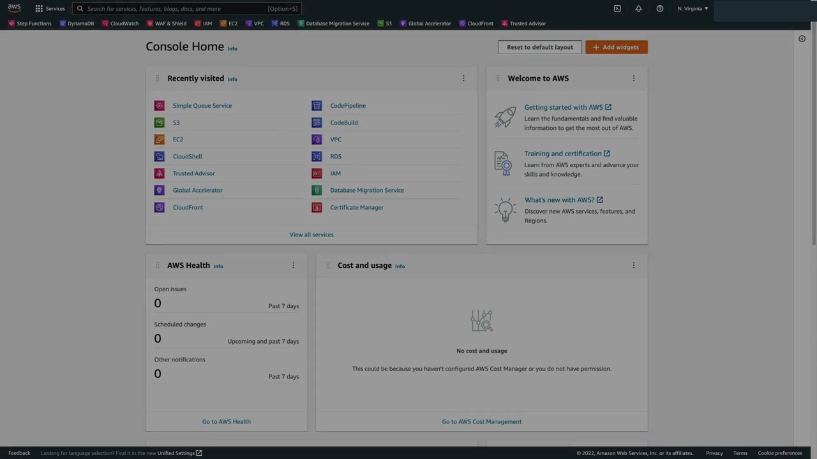Viewport: 817px width, 459px height.
Task: Open Console Home Info link
Action: click(232, 48)
